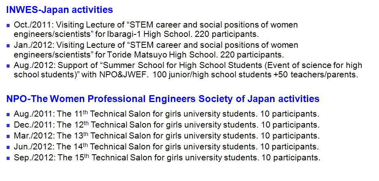
Task: Click the bullet marker beside Aug./2012 entry
Action: click(9, 66)
